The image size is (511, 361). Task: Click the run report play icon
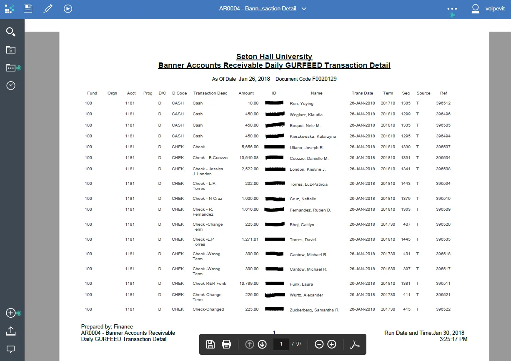(68, 8)
